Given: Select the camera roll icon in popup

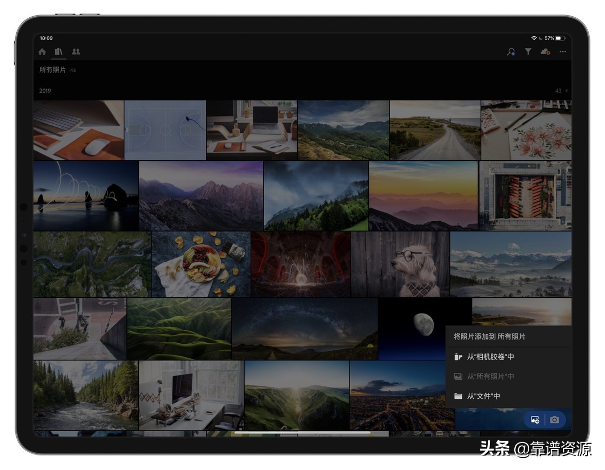Looking at the screenshot, I should tap(458, 357).
